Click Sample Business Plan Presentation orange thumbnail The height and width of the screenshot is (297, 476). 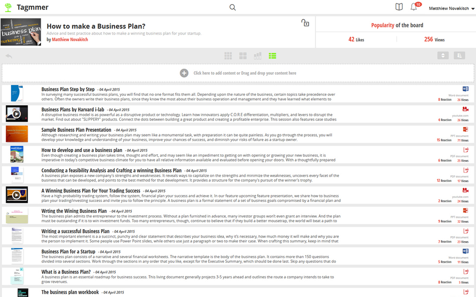tap(17, 134)
